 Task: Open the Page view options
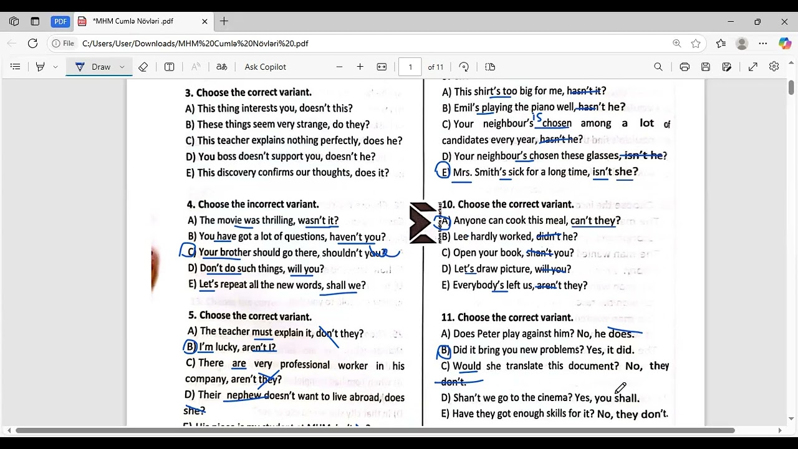[x=490, y=67]
